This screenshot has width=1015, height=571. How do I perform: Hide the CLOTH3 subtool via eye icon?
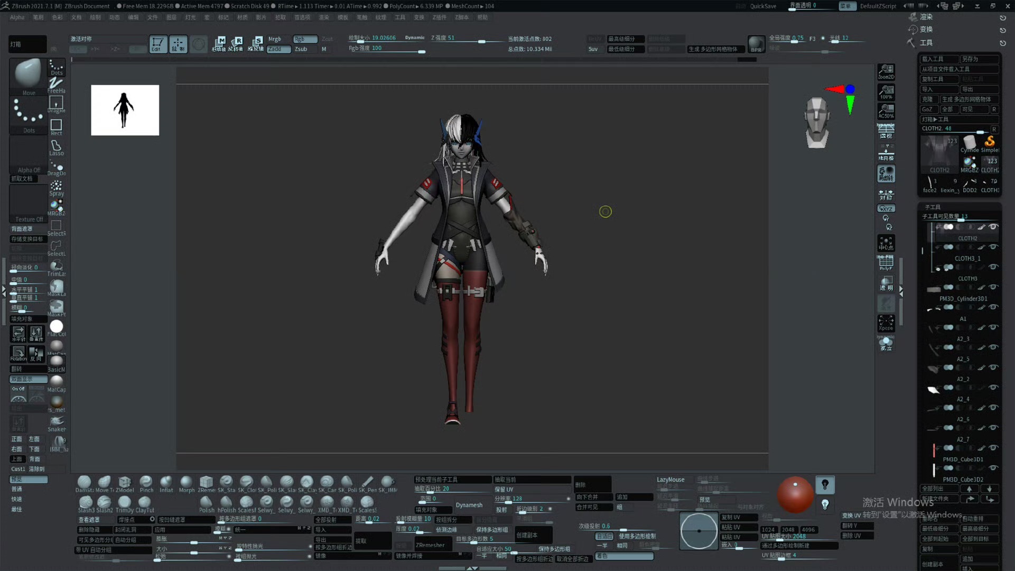(993, 267)
